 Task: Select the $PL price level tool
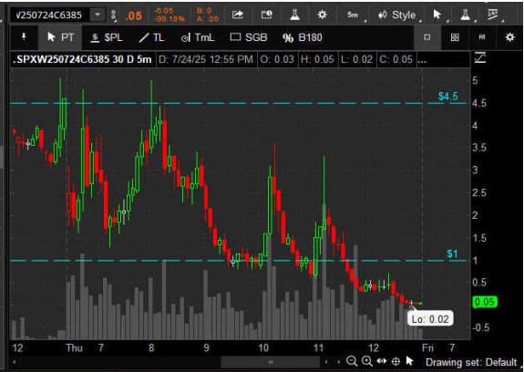pos(107,37)
